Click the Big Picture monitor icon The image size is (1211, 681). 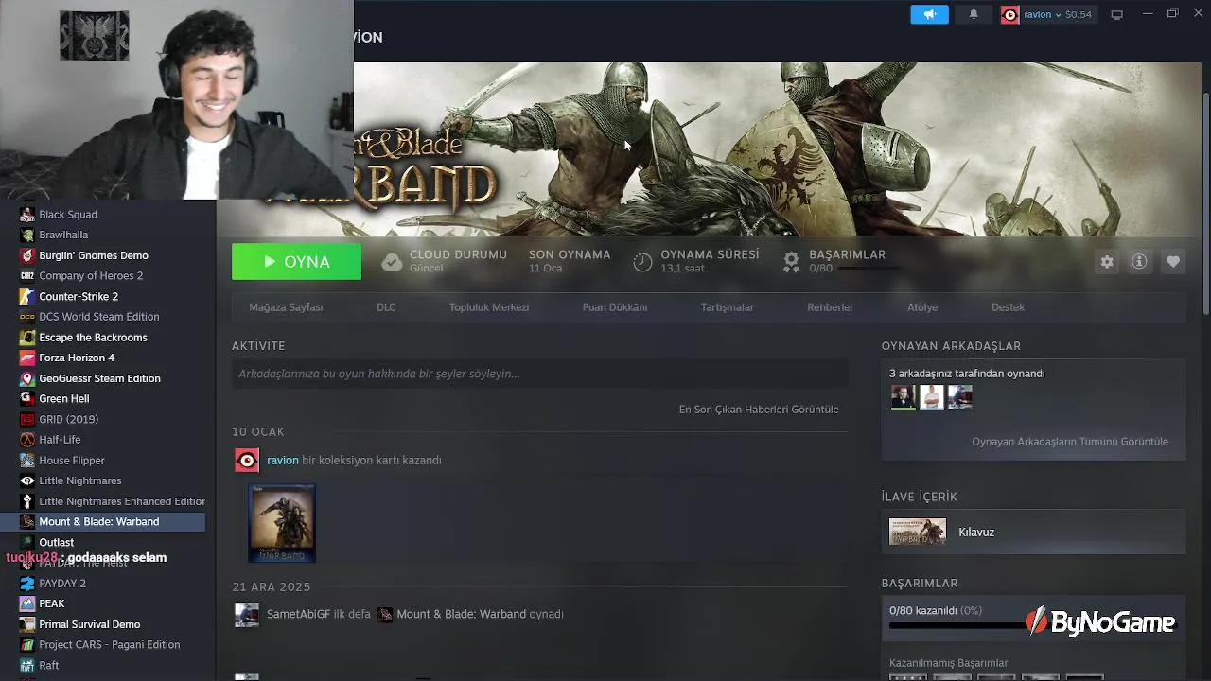pos(1117,14)
